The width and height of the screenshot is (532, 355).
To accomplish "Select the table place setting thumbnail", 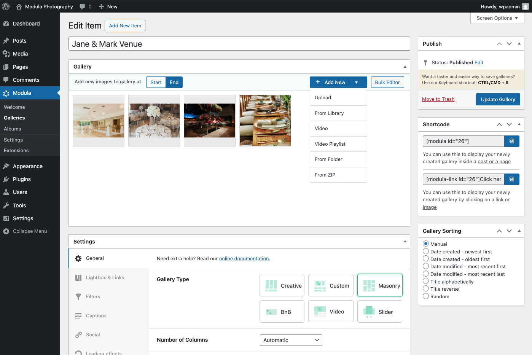I will click(x=265, y=121).
